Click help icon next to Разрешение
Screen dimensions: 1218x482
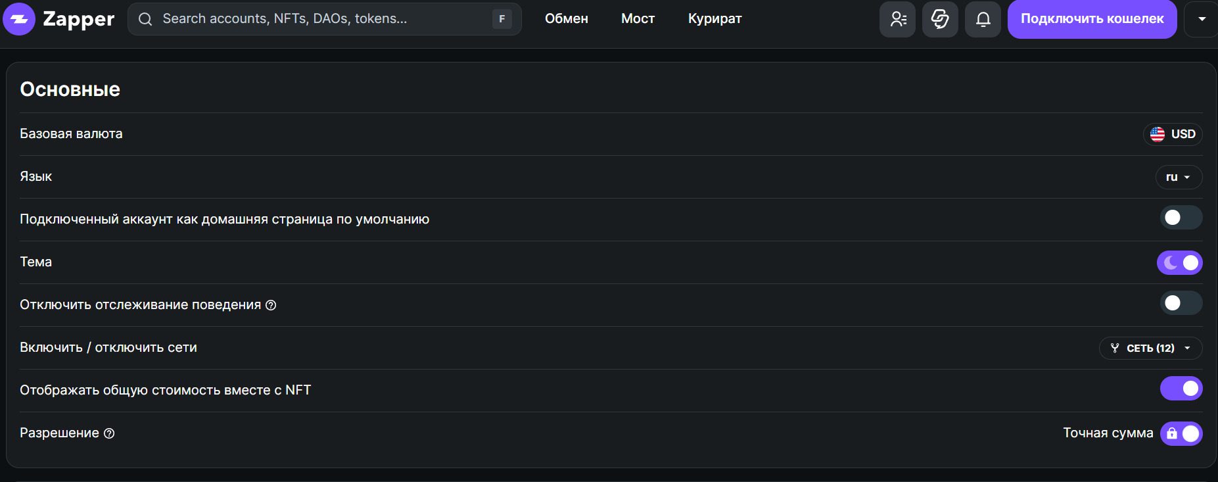pyautogui.click(x=110, y=433)
